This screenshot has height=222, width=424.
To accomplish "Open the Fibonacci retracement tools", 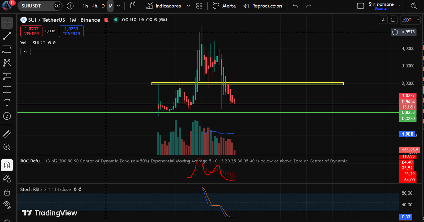I will 7,49.
